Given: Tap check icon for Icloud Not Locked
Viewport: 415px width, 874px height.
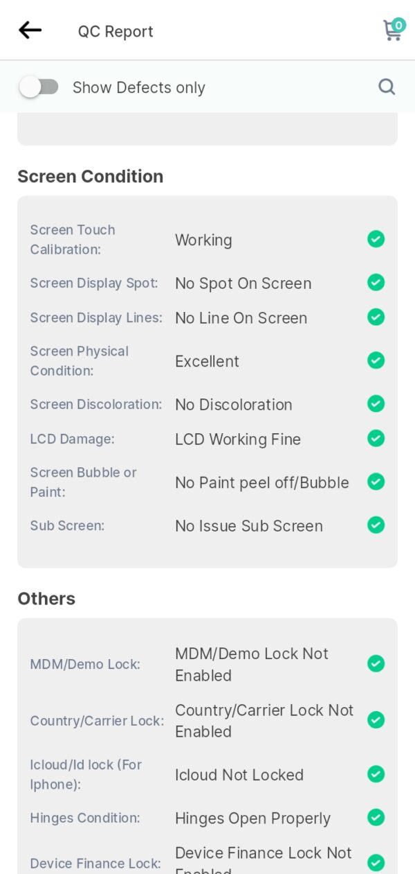Looking at the screenshot, I should coord(376,774).
